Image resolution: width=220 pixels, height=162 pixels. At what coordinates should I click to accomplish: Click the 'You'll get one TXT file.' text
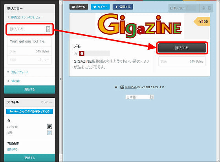pos(27,41)
